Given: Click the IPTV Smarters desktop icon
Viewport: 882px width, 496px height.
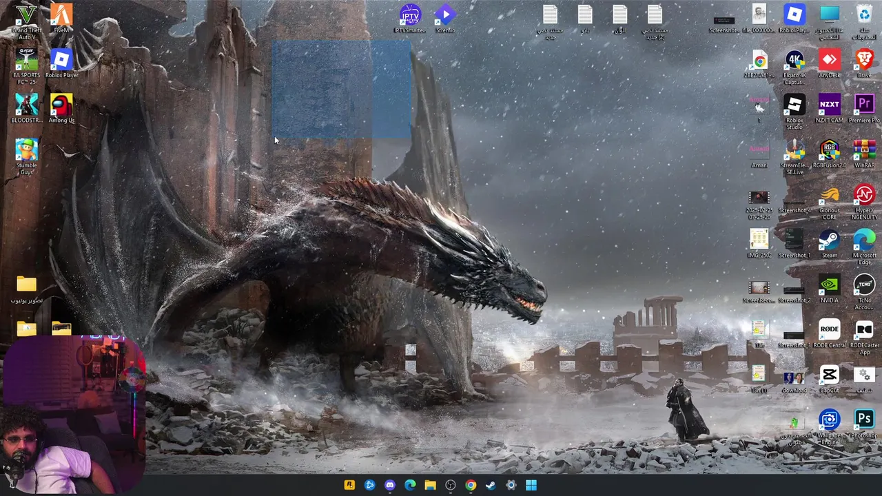Looking at the screenshot, I should [x=410, y=19].
